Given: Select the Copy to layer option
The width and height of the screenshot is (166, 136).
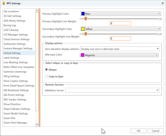Looking at the screenshot, I should (46, 76).
